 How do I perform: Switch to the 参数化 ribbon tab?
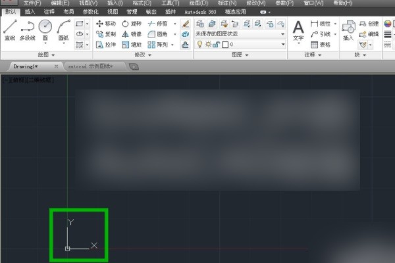tap(90, 12)
